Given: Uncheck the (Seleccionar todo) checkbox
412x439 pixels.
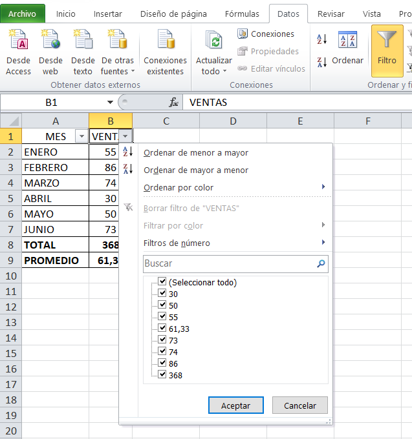Looking at the screenshot, I should (162, 282).
